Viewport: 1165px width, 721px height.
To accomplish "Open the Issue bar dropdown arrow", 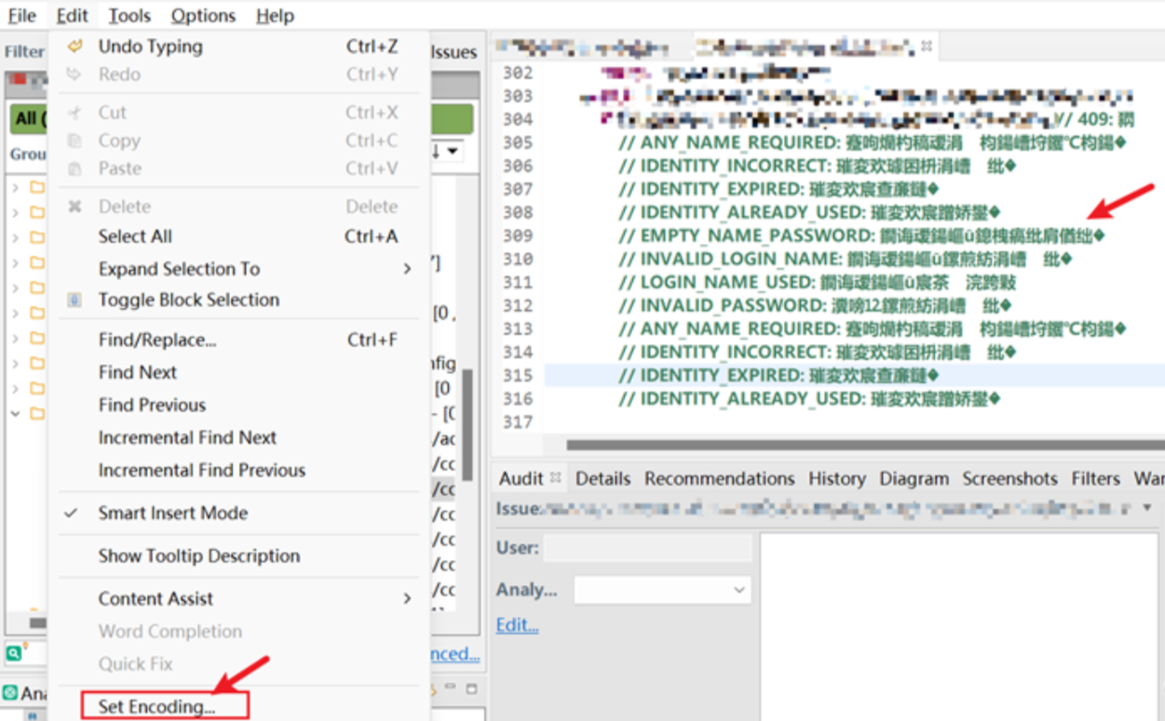I will [1147, 508].
